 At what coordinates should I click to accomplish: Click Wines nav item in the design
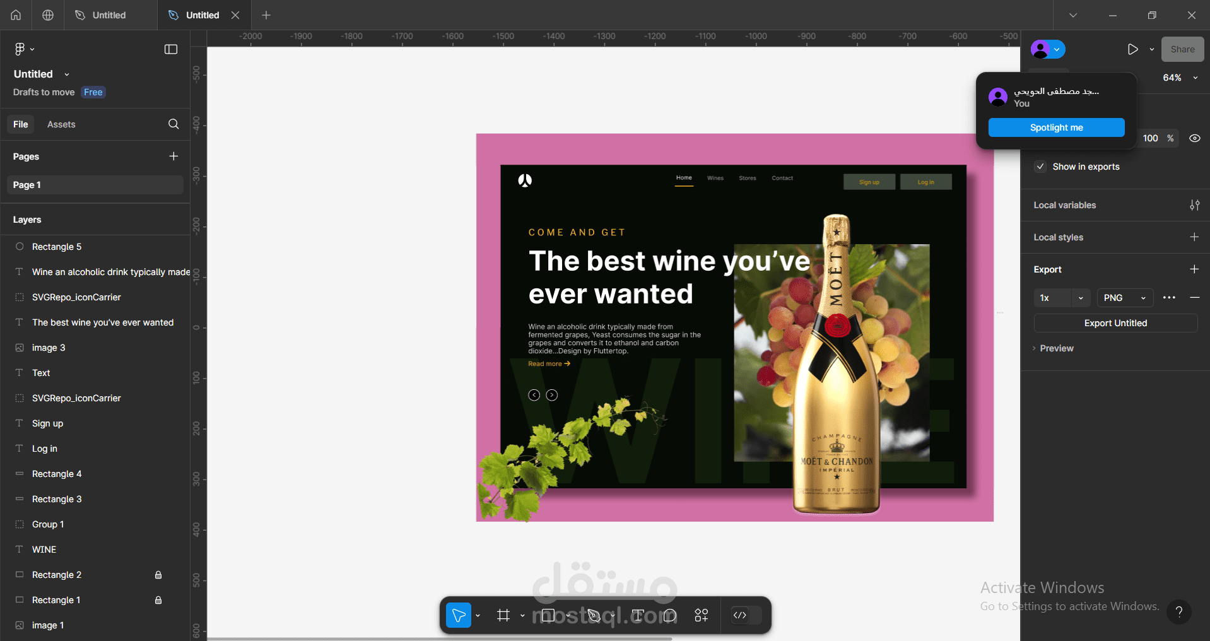pos(715,178)
